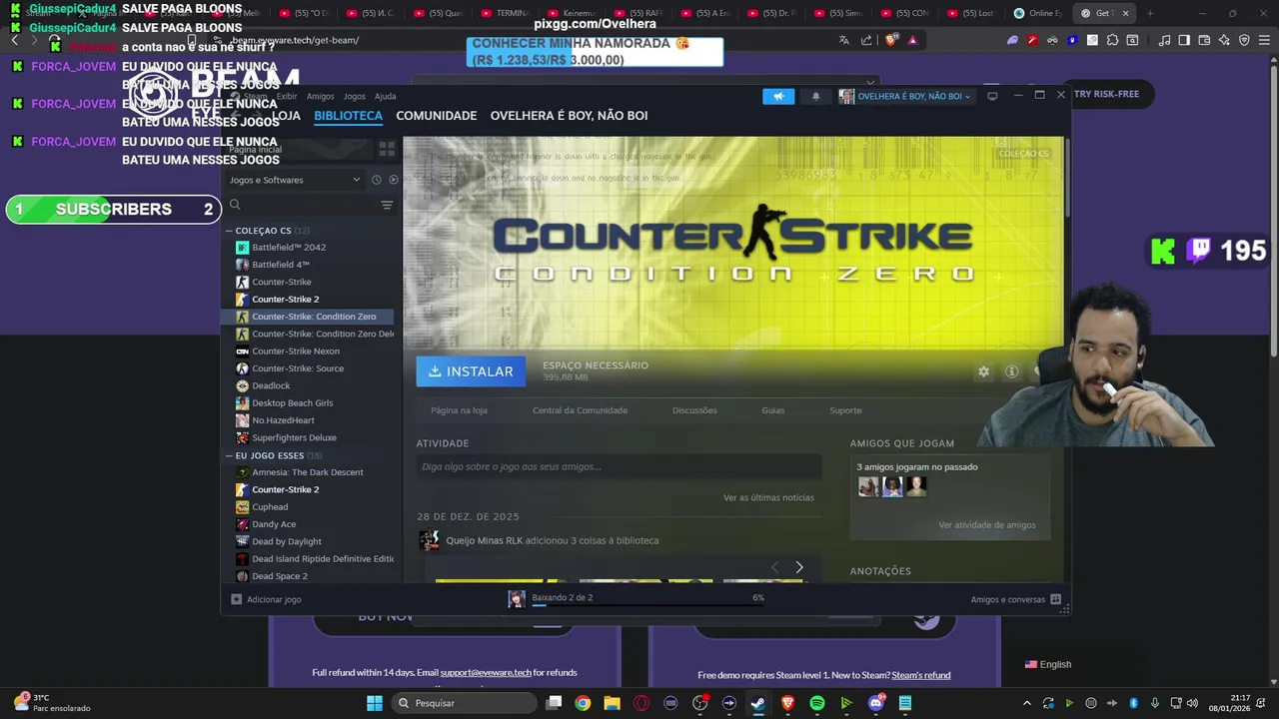Open 'Central da Comunidade' tab
This screenshot has width=1279, height=719.
581,410
